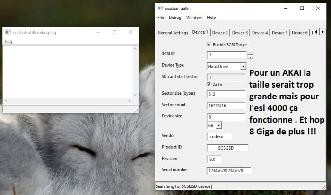Uncheck the Auto start sector checkbox
This screenshot has width=331, height=195.
[209, 84]
